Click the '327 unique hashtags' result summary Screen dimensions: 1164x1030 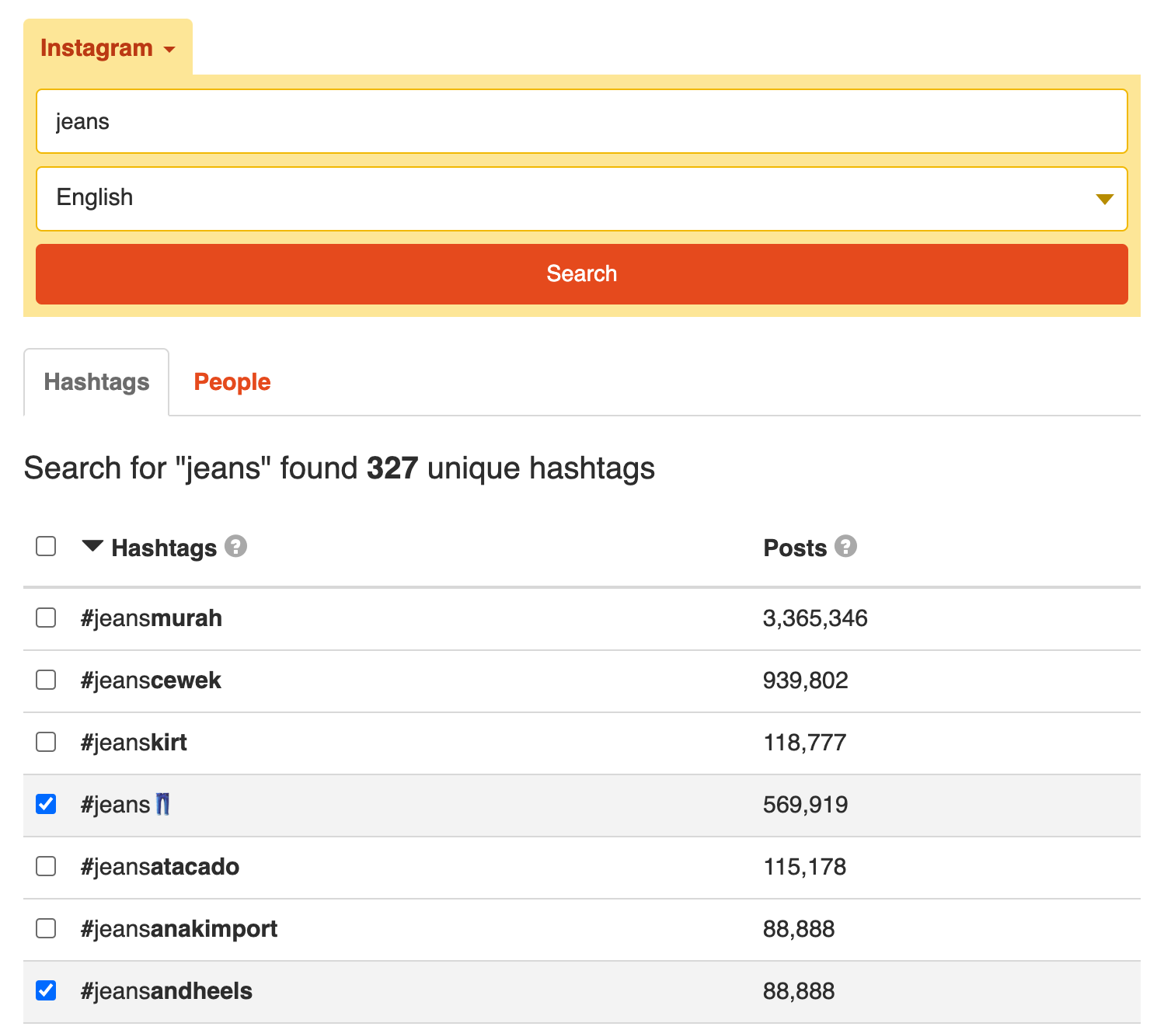point(511,468)
